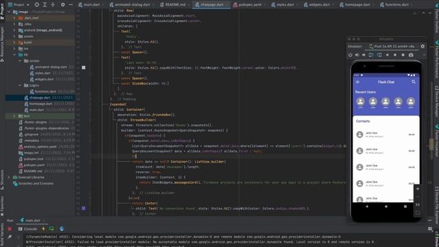
Task: Switch to animated-dialog.dart editor tab
Action: tap(132, 5)
